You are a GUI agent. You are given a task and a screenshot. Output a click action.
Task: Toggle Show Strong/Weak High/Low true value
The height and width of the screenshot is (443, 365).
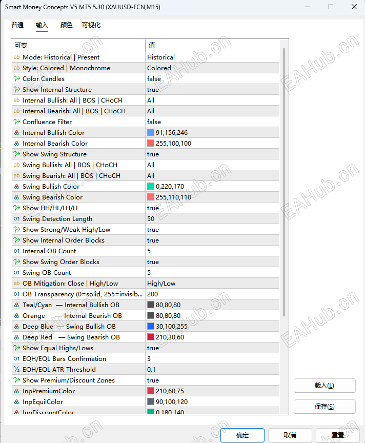coord(212,229)
